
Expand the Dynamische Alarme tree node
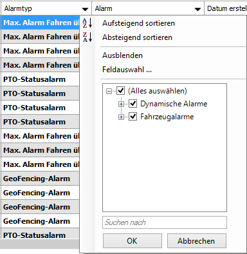point(121,104)
